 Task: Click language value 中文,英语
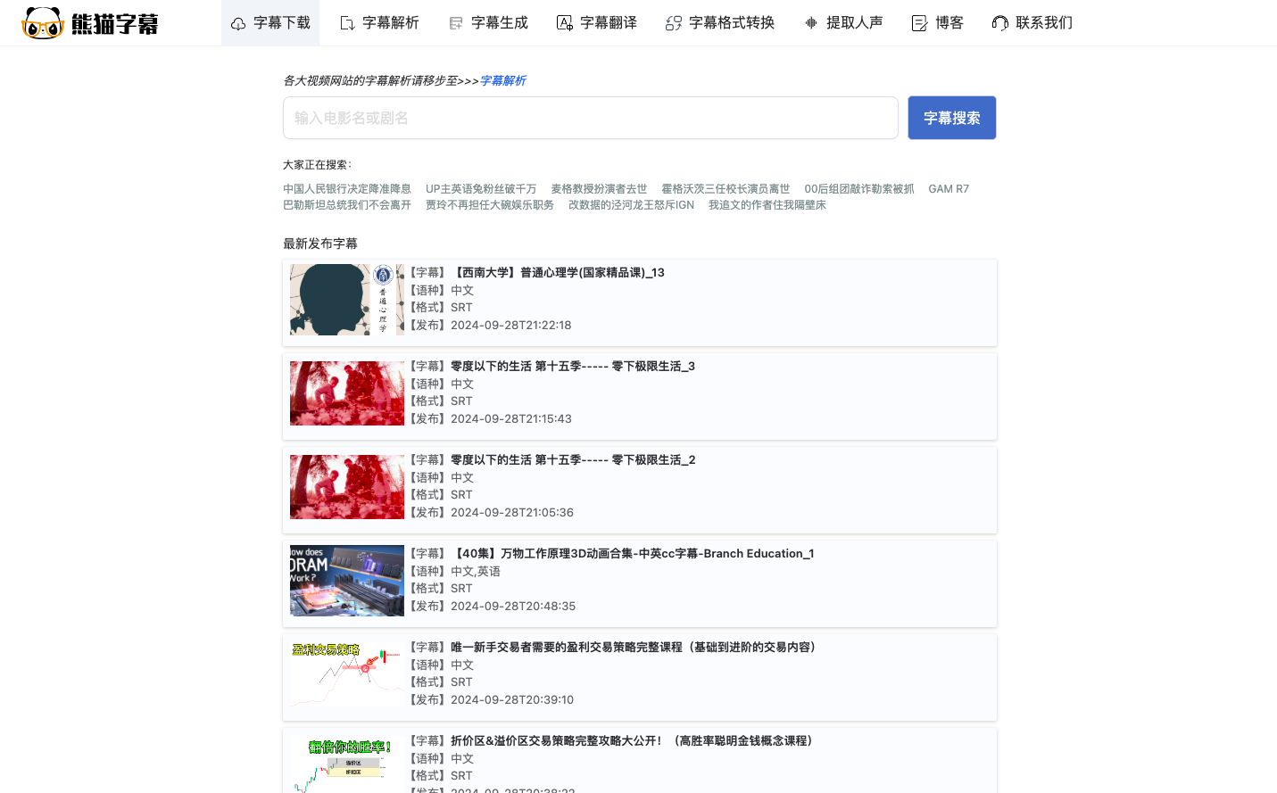(x=476, y=572)
